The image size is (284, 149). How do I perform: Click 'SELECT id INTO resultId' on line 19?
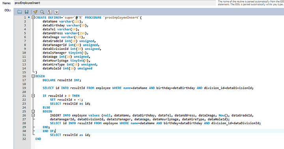64,88
